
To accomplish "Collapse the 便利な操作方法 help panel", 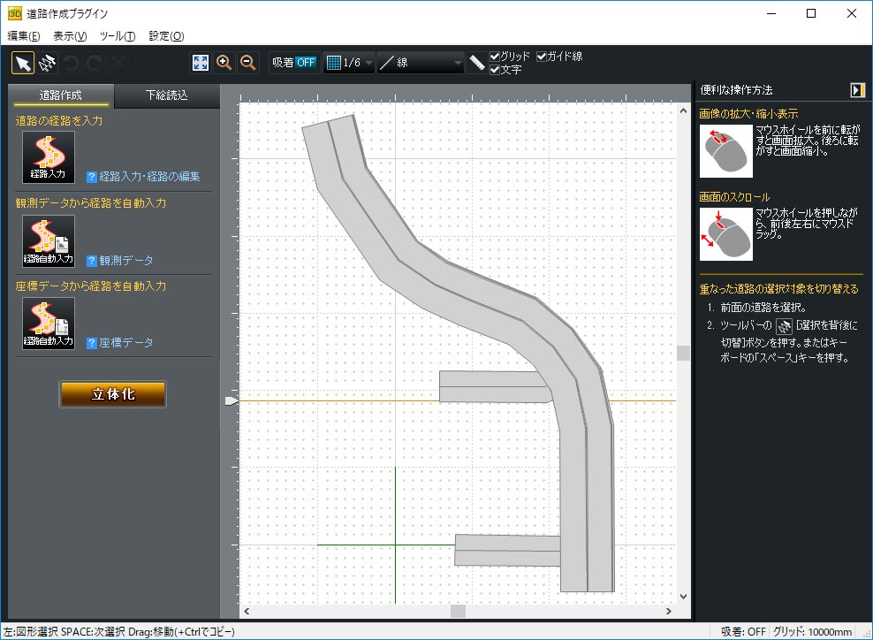I will pyautogui.click(x=857, y=90).
